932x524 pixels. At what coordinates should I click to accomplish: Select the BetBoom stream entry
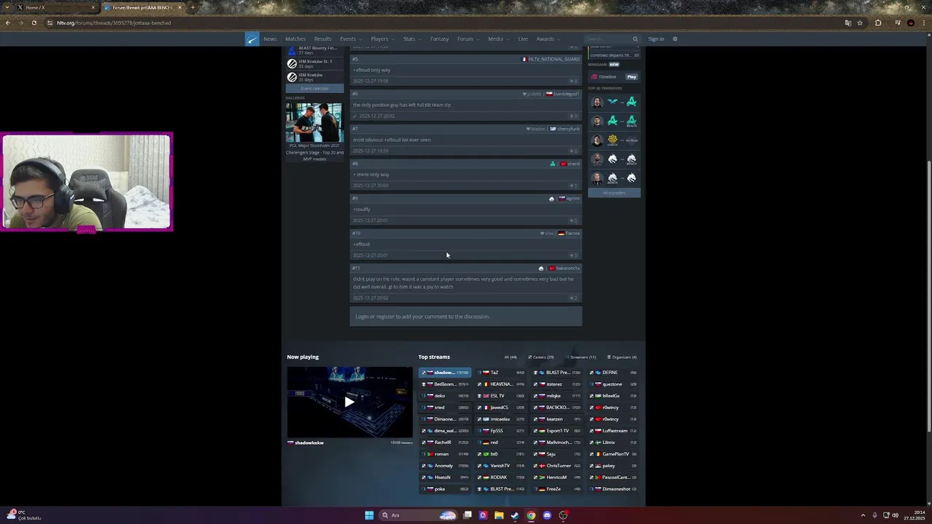(445, 384)
